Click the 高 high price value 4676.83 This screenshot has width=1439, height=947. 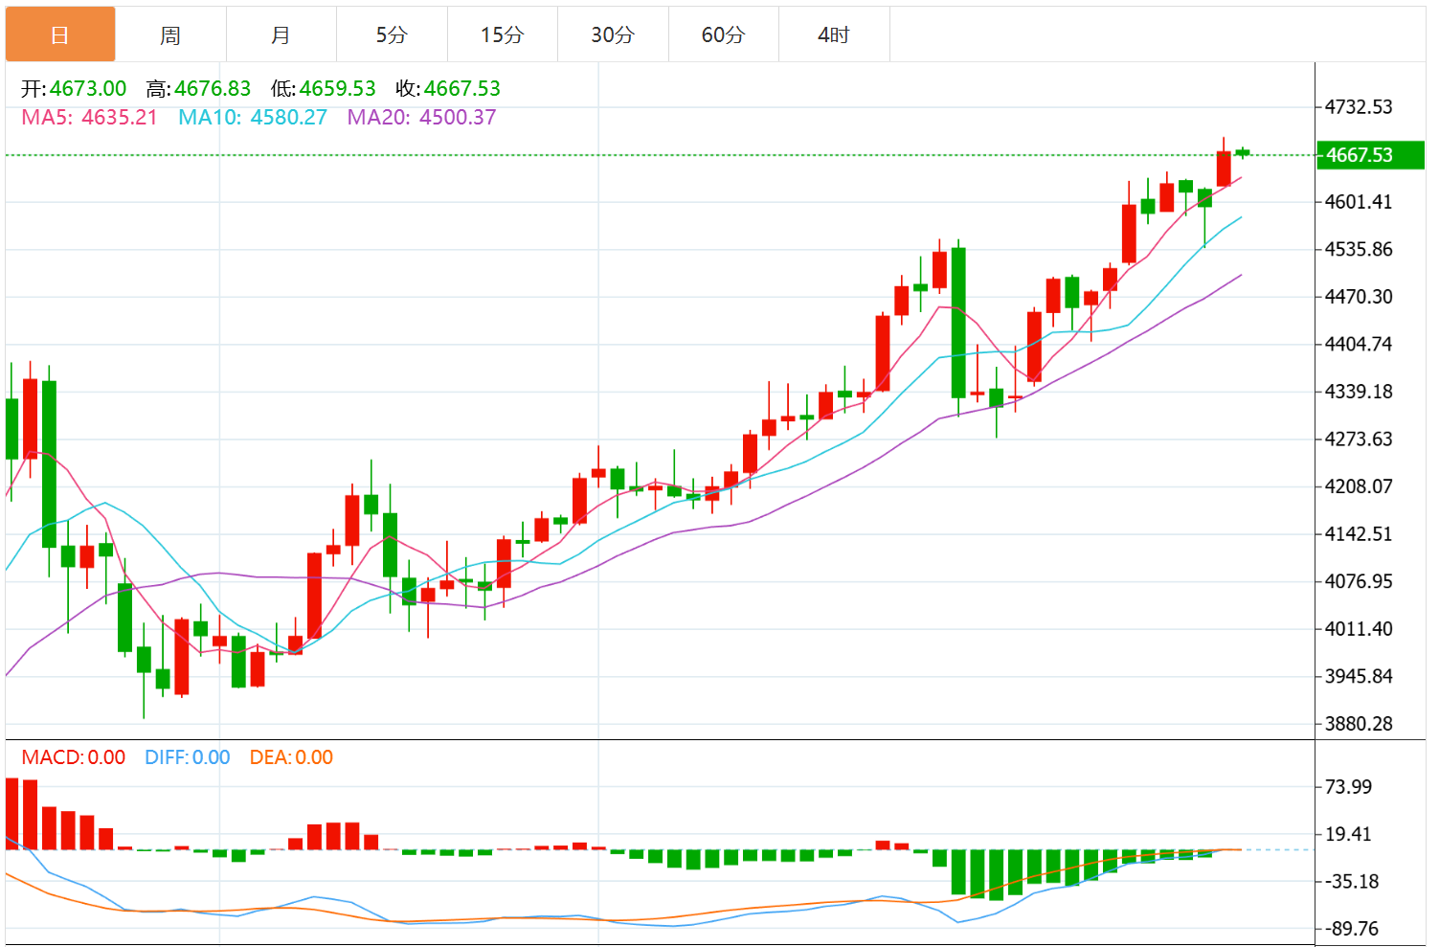coord(213,89)
